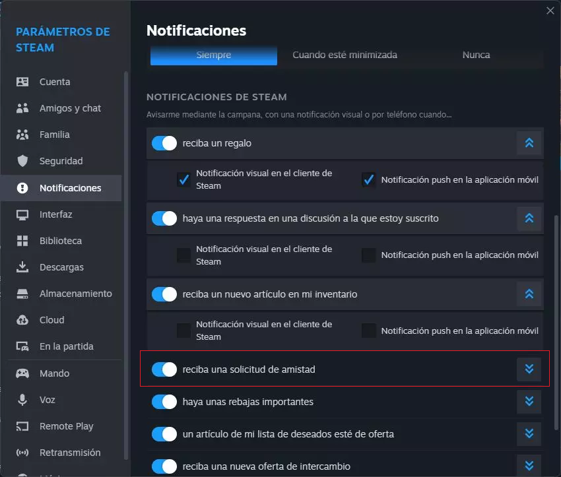This screenshot has height=477, width=561.
Task: Select the Siempre notification option
Action: [214, 55]
